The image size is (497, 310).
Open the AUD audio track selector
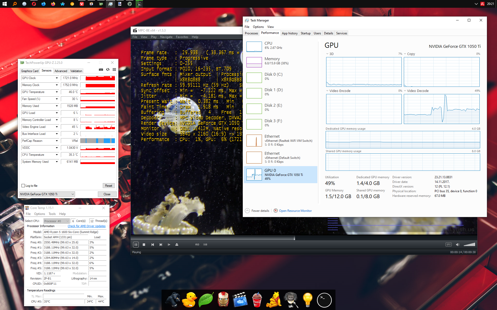point(197,245)
